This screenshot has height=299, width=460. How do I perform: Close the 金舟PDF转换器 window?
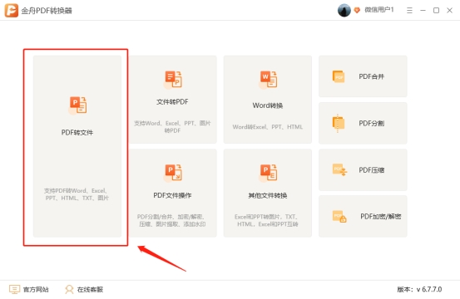click(x=449, y=11)
